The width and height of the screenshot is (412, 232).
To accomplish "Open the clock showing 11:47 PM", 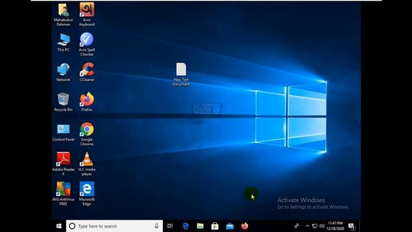I will coord(335,226).
